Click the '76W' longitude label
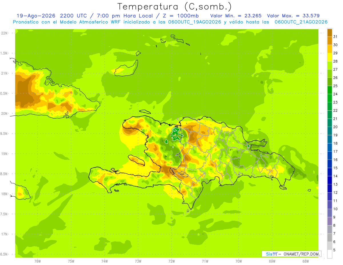The width and height of the screenshot is (343, 265). 37,261
